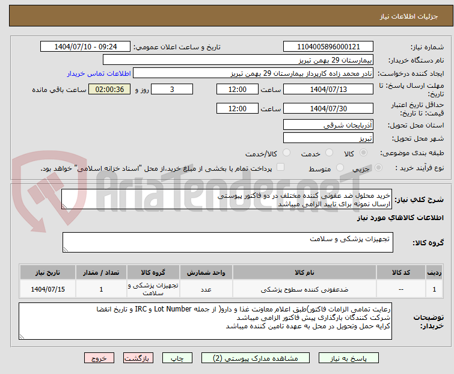Image resolution: width=454 pixels, height=374 pixels.
Task: Select the جزیی purchase type radio
Action: click(x=378, y=168)
